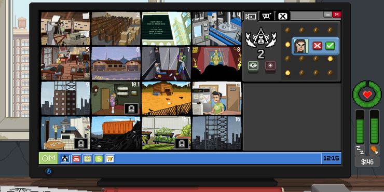The height and width of the screenshot is (192, 384).
Task: Click the green eye button under level
Action: 253,66
